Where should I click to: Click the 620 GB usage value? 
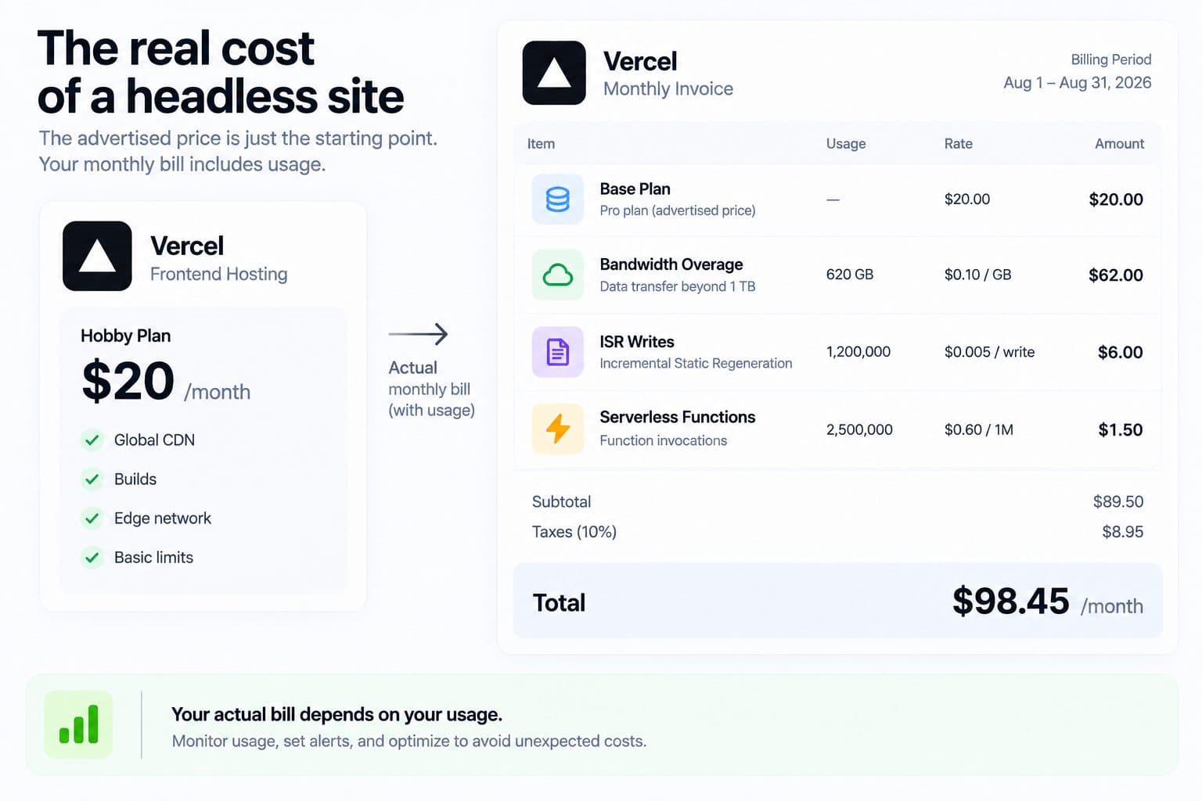850,275
